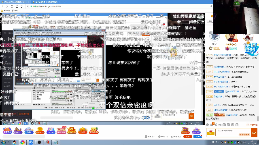This screenshot has height=145, width=259.
Task: Click the gift thumbnail left of the chat input
Action: pos(211,133)
